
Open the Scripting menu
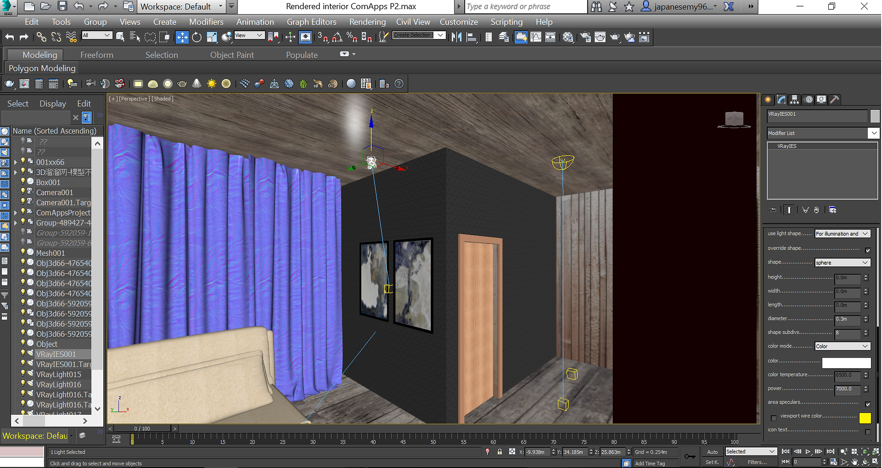pos(506,22)
